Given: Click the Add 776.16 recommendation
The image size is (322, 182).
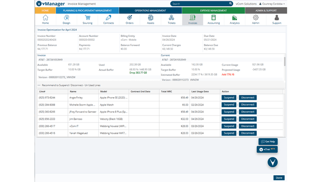Looking at the screenshot, I should (x=228, y=75).
